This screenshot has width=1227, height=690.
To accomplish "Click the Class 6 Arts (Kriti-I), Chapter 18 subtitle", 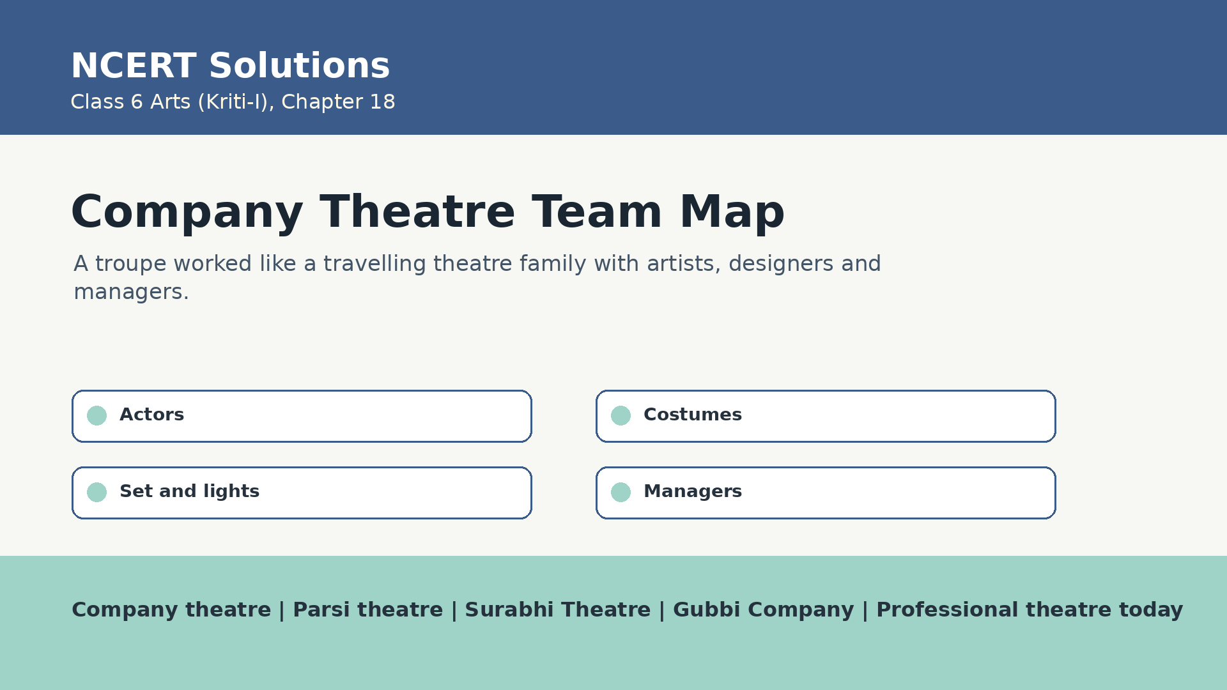I will [x=233, y=102].
